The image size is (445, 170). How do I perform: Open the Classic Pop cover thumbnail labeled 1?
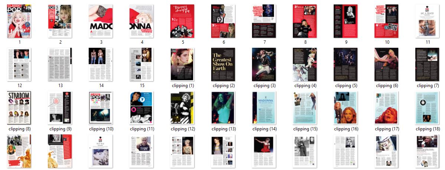pyautogui.click(x=19, y=21)
